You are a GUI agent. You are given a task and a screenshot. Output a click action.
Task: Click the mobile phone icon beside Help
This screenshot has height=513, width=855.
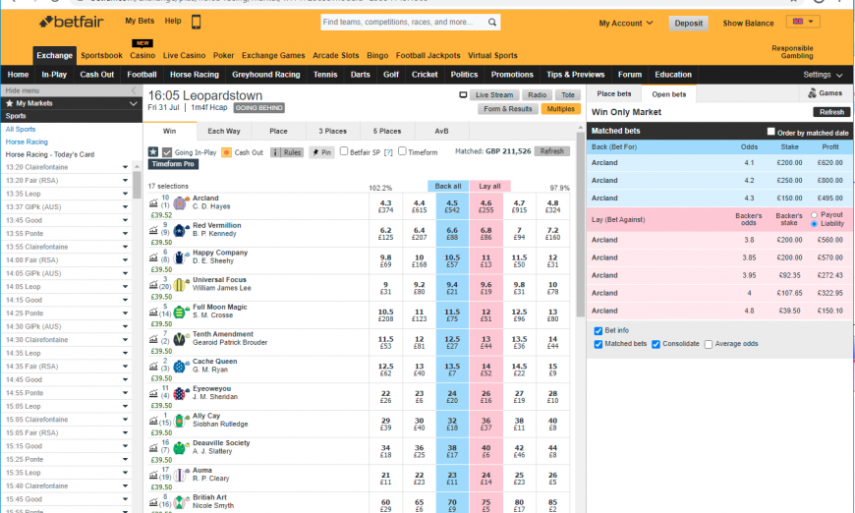[197, 22]
